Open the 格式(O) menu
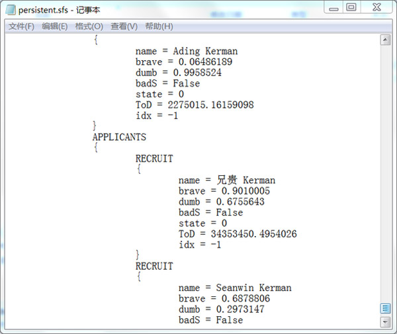 pyautogui.click(x=89, y=26)
